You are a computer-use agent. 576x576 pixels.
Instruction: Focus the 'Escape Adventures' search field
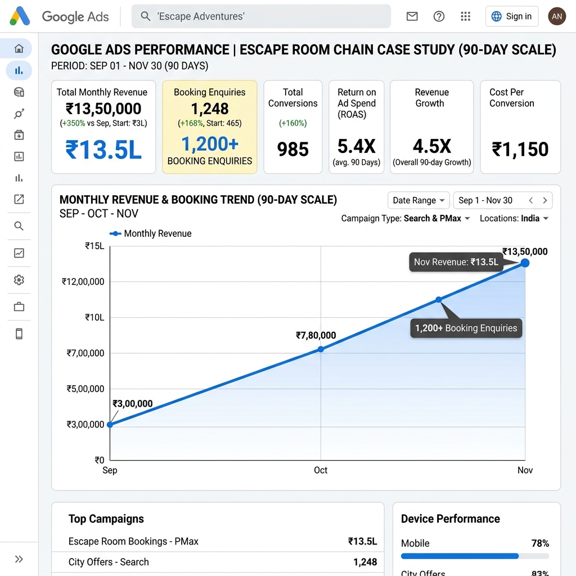click(261, 16)
